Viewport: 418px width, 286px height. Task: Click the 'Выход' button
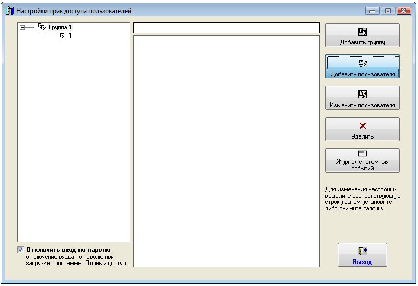point(363,255)
